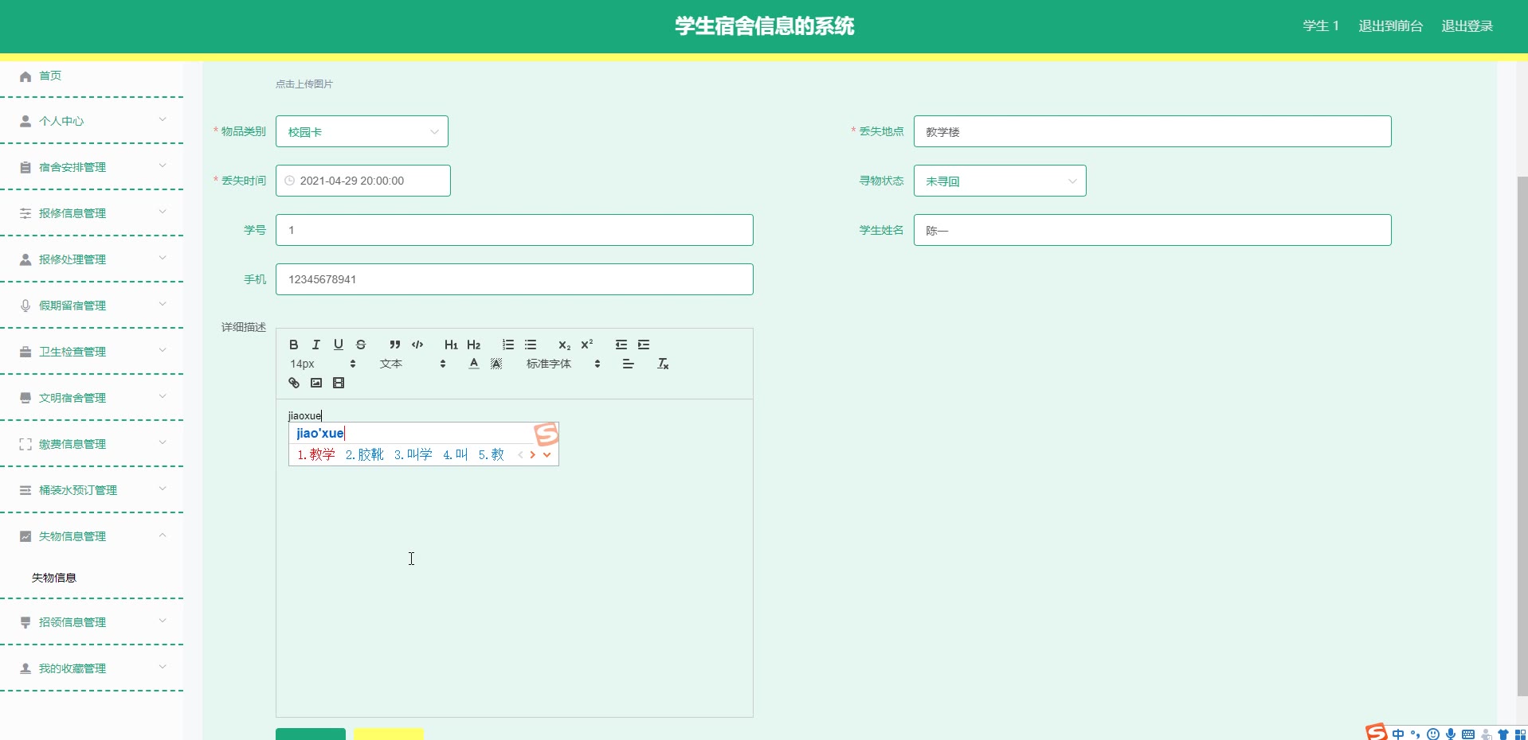Insert an ordered list
This screenshot has width=1528, height=740.
pos(507,345)
